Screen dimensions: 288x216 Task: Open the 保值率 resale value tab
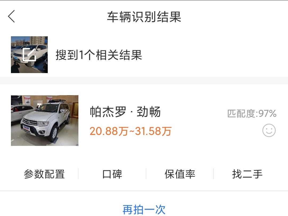pos(180,174)
